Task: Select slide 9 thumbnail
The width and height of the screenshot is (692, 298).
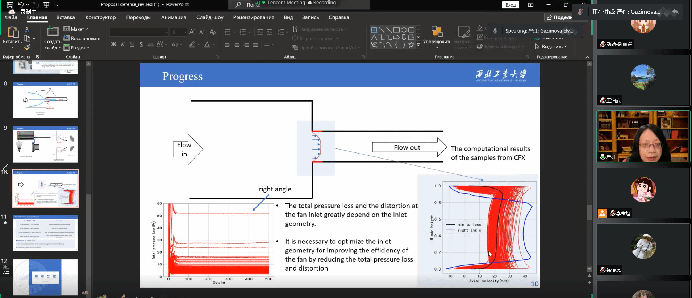Action: click(45, 144)
